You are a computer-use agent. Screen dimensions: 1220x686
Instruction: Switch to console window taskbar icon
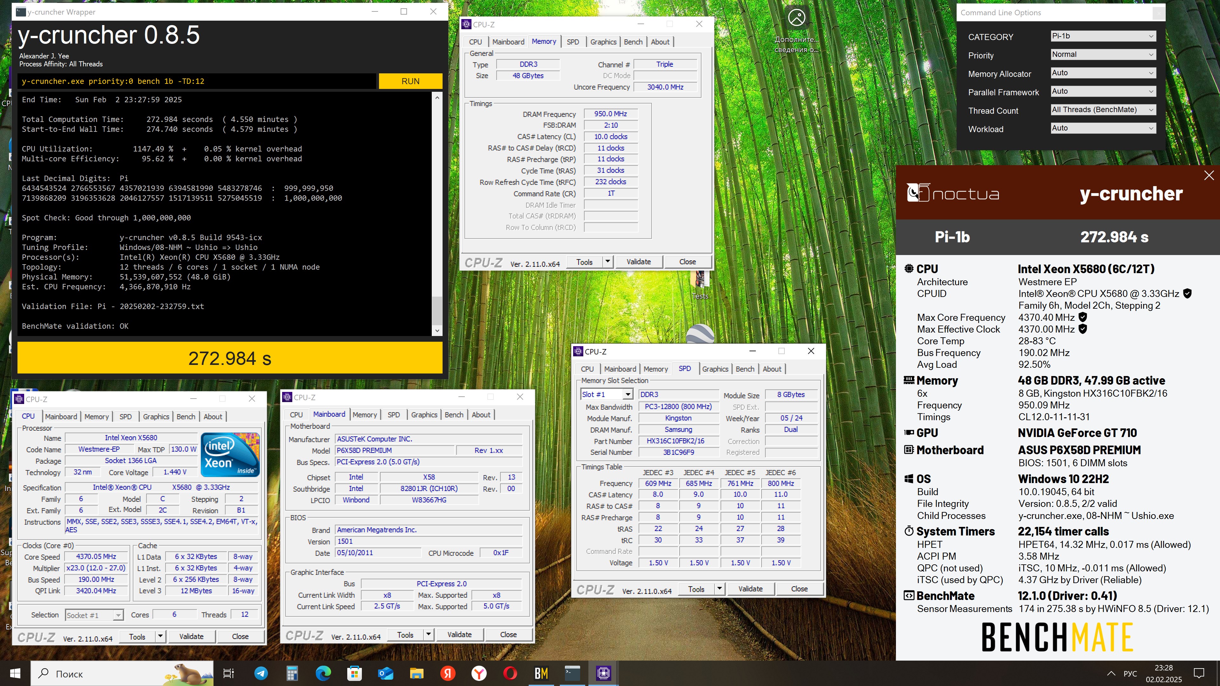(572, 673)
